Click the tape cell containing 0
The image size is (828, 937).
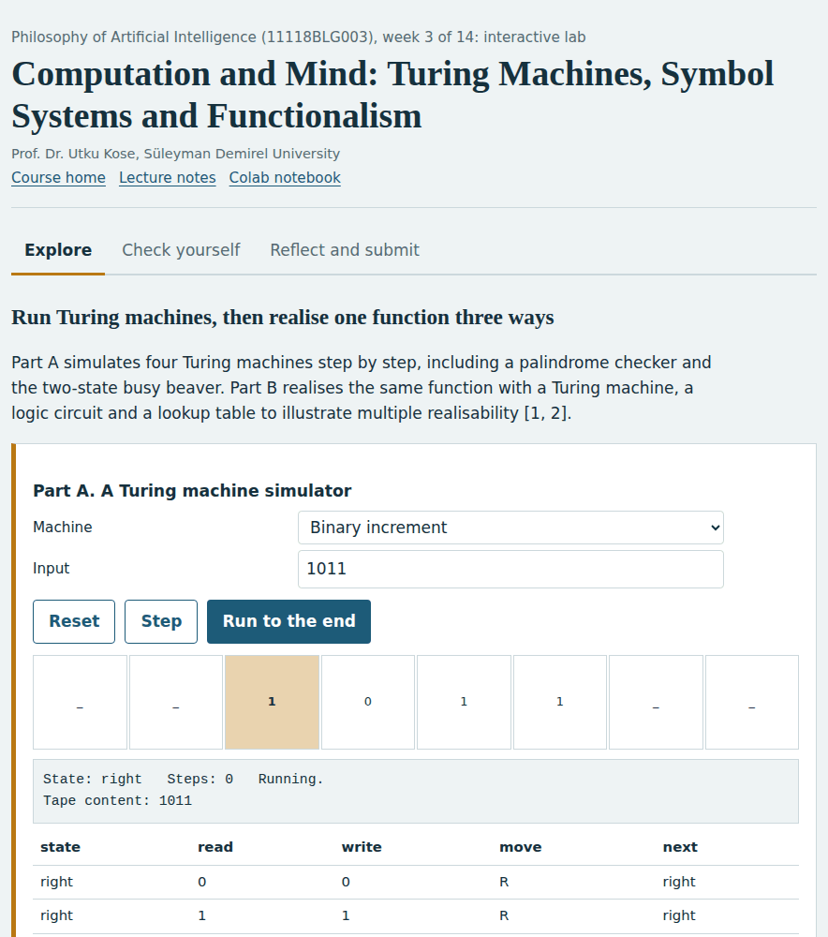368,702
